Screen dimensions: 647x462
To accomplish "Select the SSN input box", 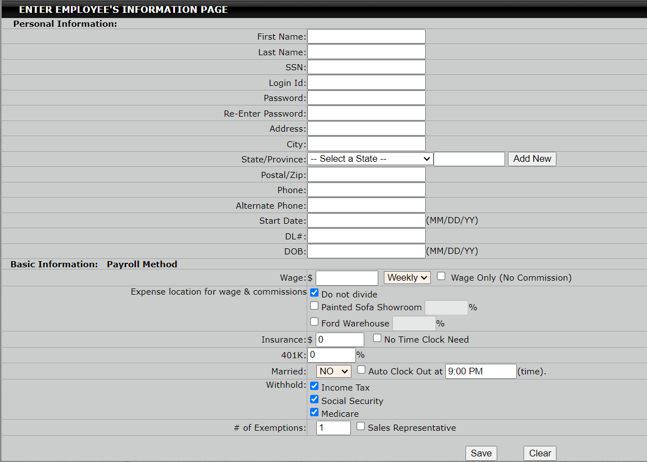I will click(x=367, y=67).
